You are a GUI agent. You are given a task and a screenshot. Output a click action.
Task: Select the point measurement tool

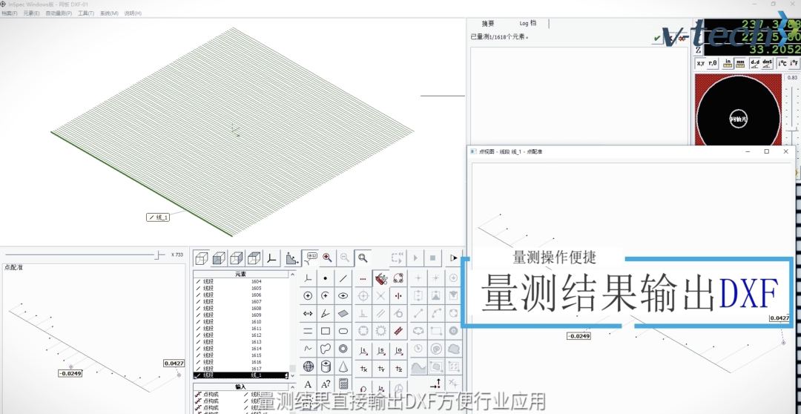click(326, 278)
